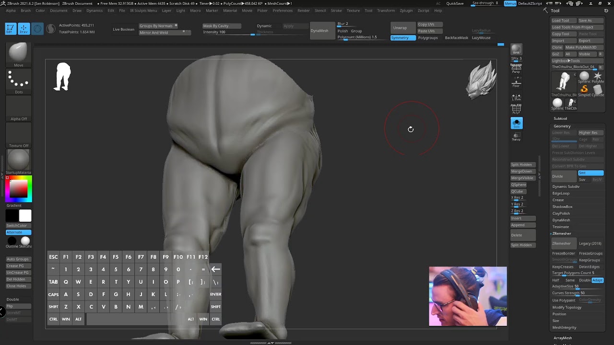The image size is (614, 345).
Task: Toggle the L.Sym local symmetry icon
Action: click(x=516, y=96)
